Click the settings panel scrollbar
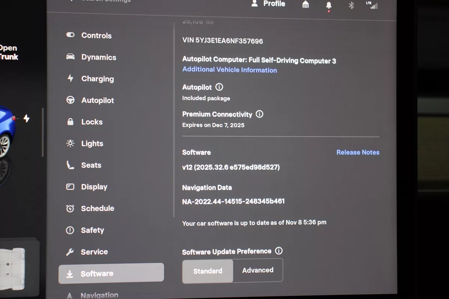449x299 pixels. click(174, 120)
